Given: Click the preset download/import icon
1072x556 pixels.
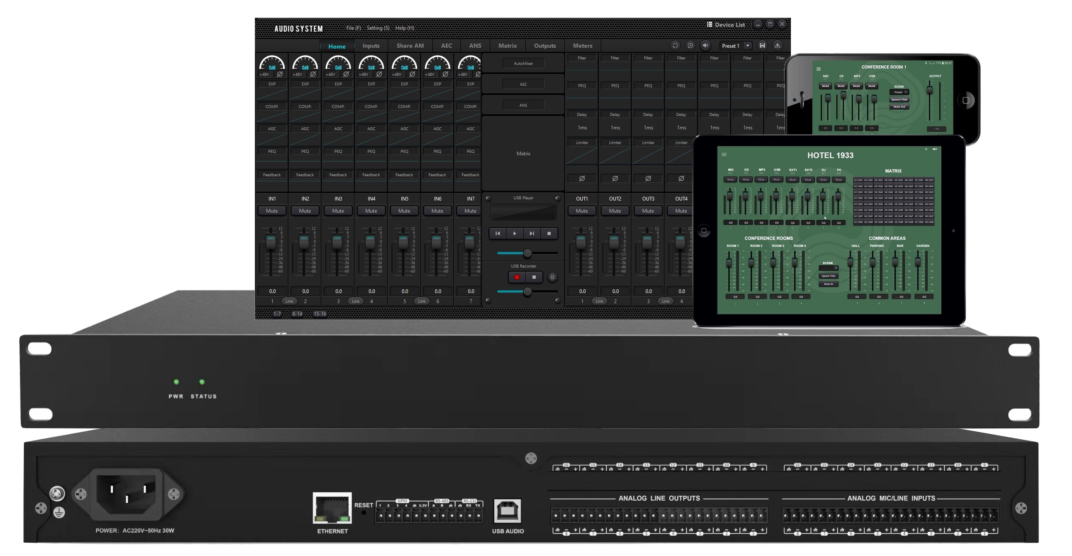Looking at the screenshot, I should (778, 46).
